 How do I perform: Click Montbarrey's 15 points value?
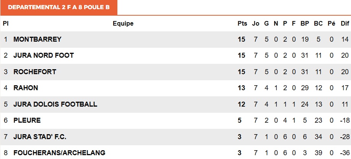[242, 39]
